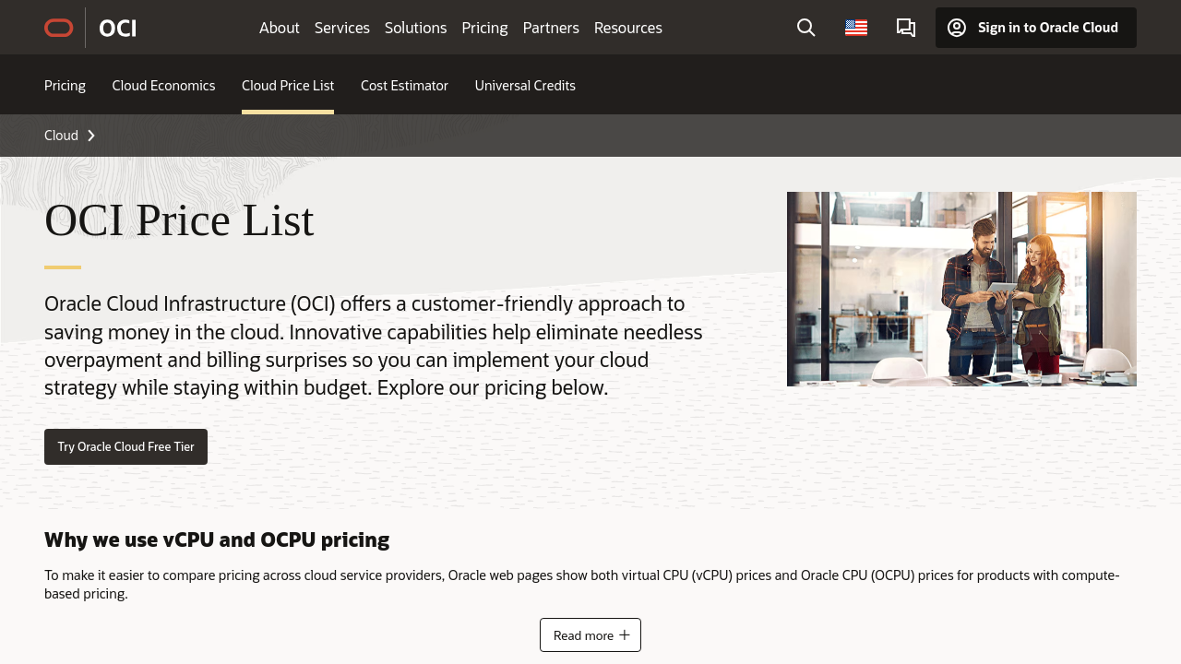Open the chat bubbles contact icon

(x=906, y=28)
